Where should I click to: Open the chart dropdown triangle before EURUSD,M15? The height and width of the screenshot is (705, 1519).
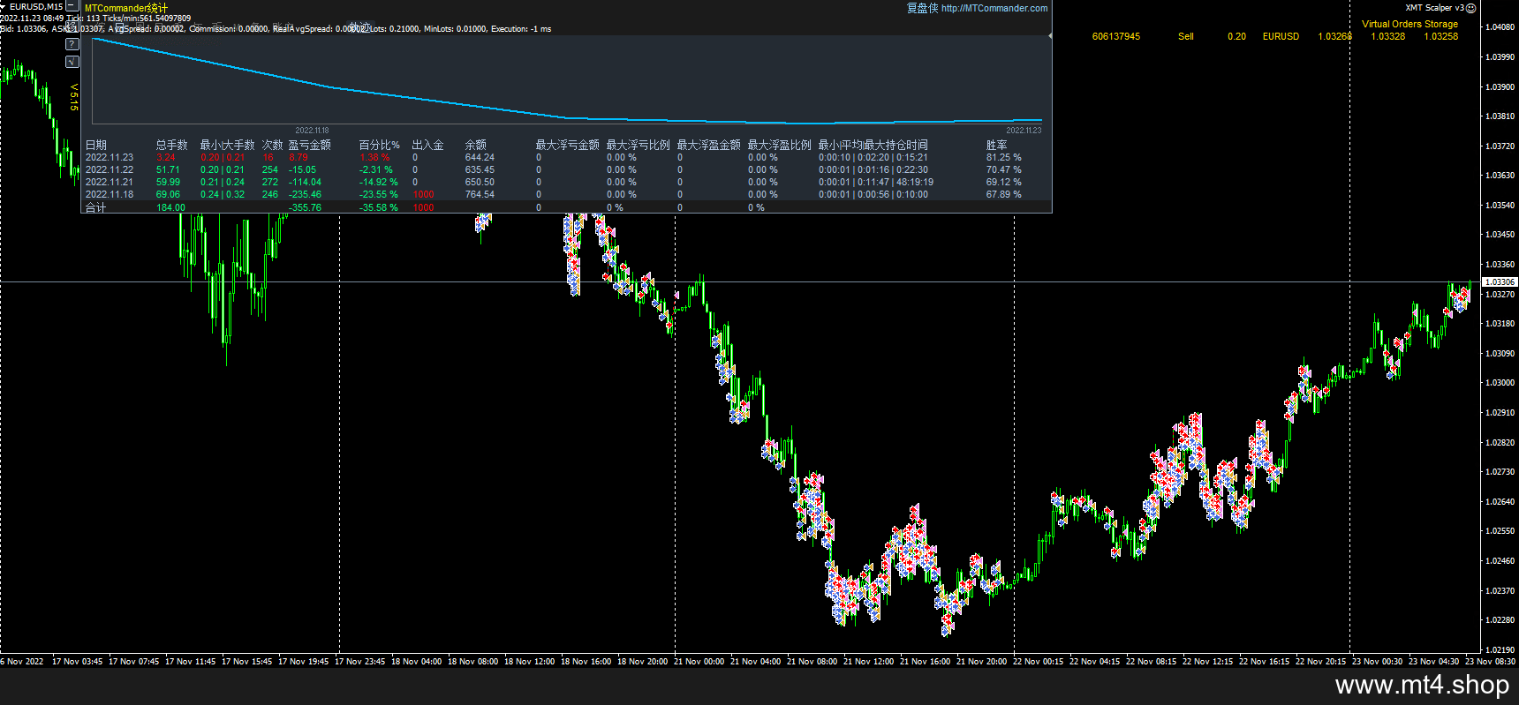click(x=4, y=6)
